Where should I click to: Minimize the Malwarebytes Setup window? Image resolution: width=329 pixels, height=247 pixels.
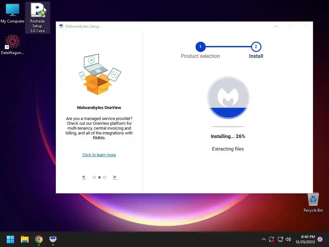coord(276,26)
